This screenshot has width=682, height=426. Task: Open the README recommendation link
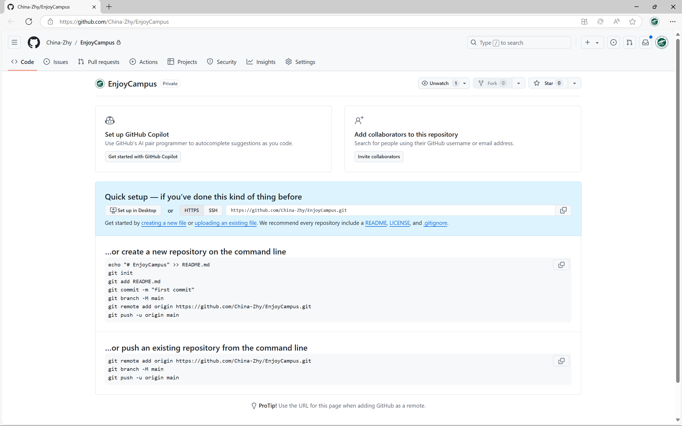pyautogui.click(x=376, y=223)
